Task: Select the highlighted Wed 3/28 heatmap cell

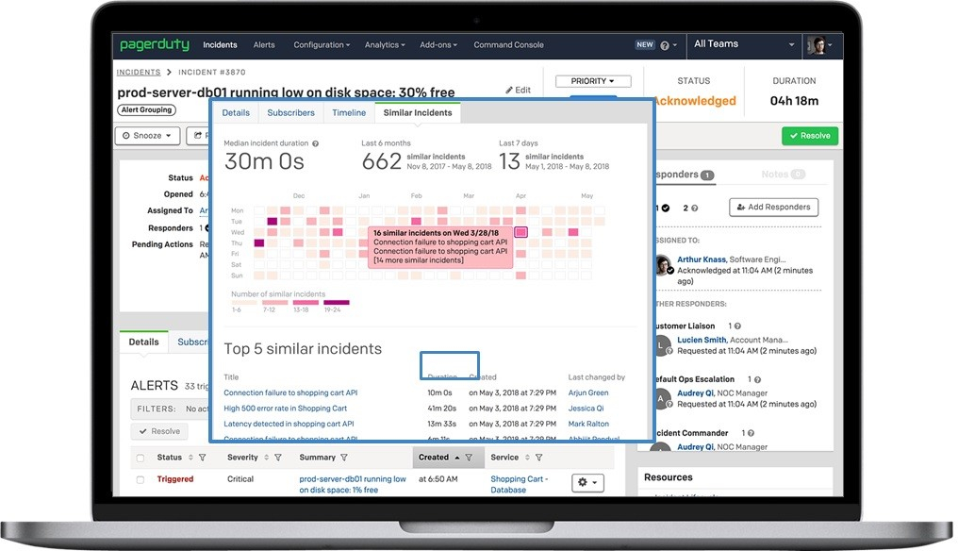Action: point(520,232)
